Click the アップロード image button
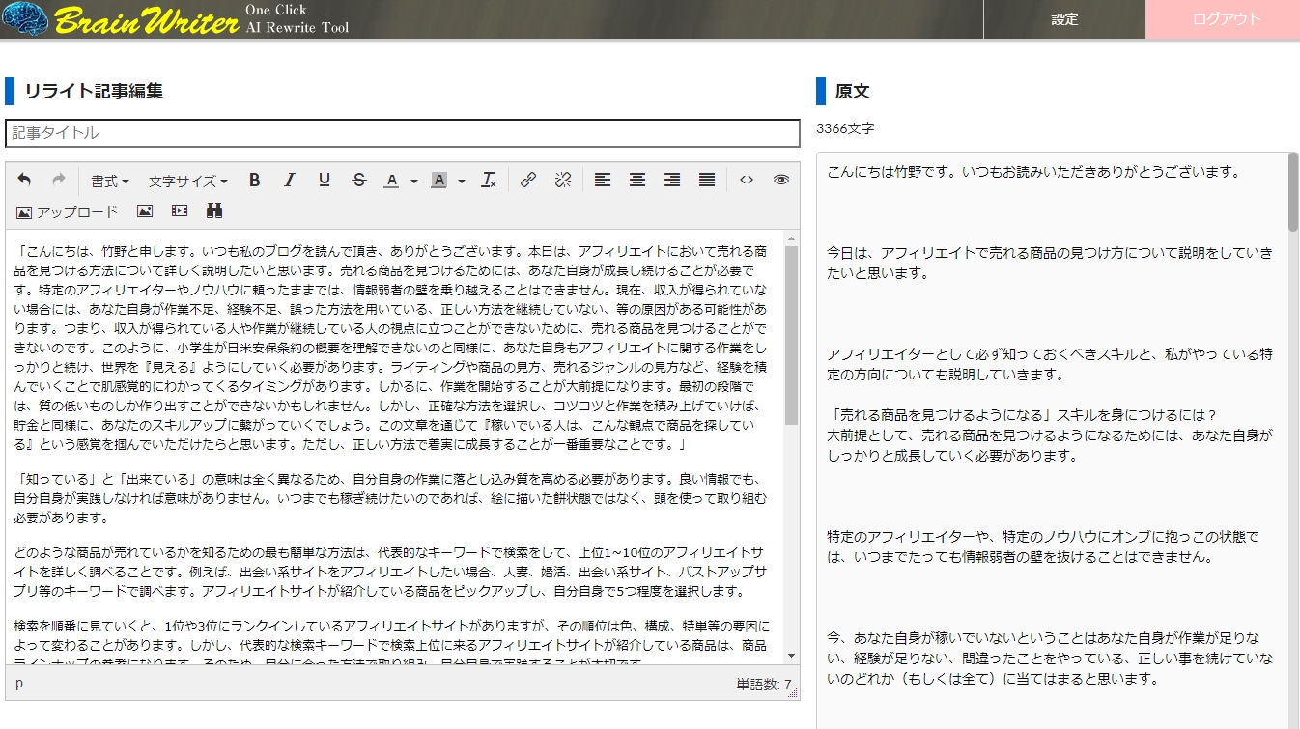Image resolution: width=1300 pixels, height=729 pixels. [x=67, y=211]
